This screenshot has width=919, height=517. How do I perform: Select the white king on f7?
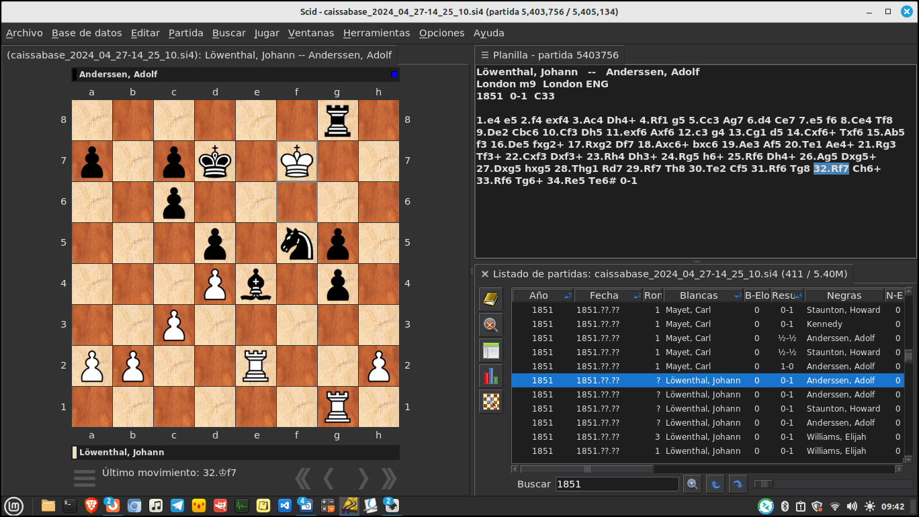click(x=297, y=160)
